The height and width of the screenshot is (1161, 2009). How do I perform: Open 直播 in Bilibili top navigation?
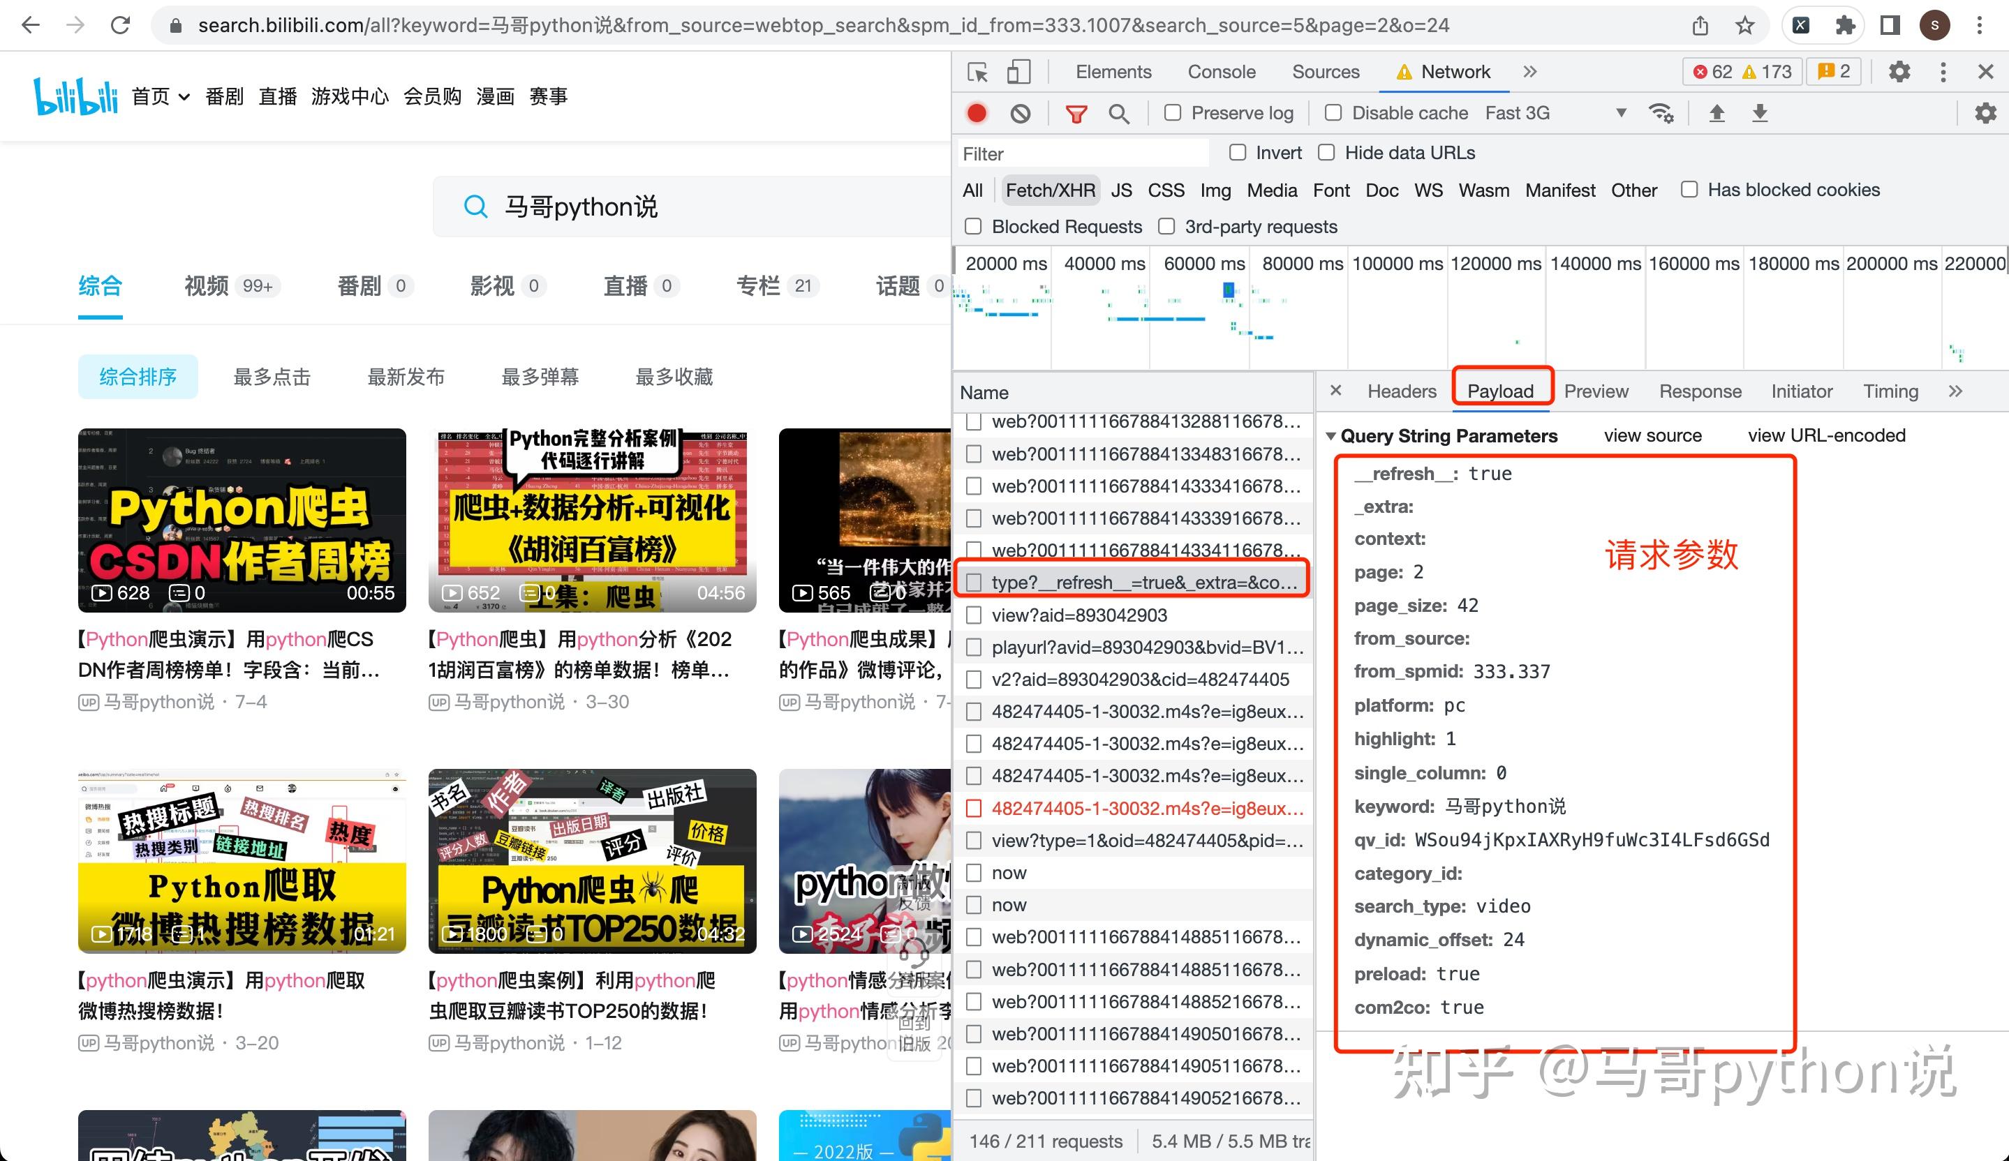(277, 97)
